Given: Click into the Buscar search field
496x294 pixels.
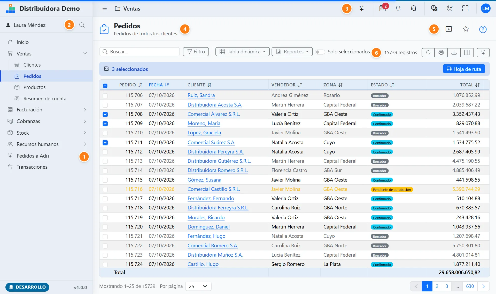Looking at the screenshot, I should (x=139, y=52).
